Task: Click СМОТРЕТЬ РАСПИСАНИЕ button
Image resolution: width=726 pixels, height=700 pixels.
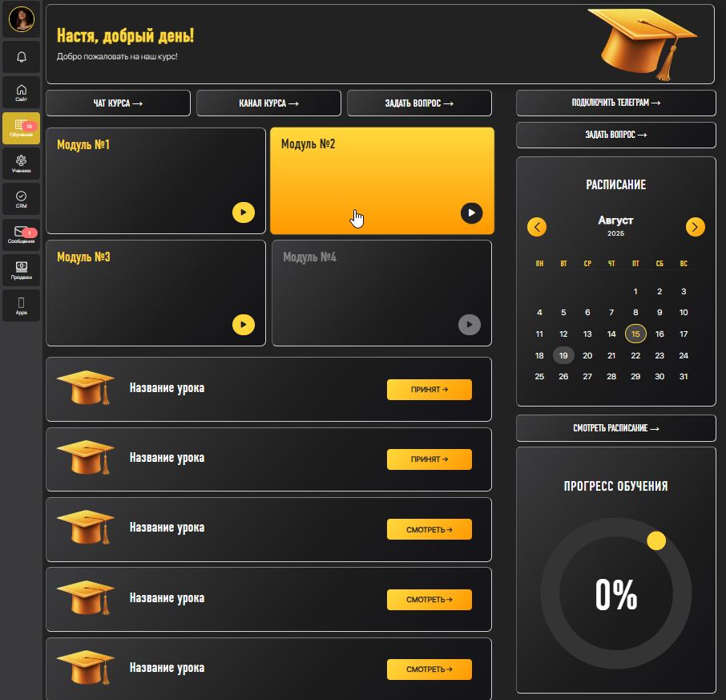Action: click(615, 428)
